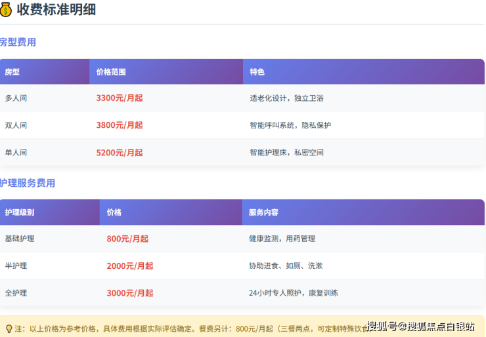Click the 价格范围 column header

pos(111,72)
